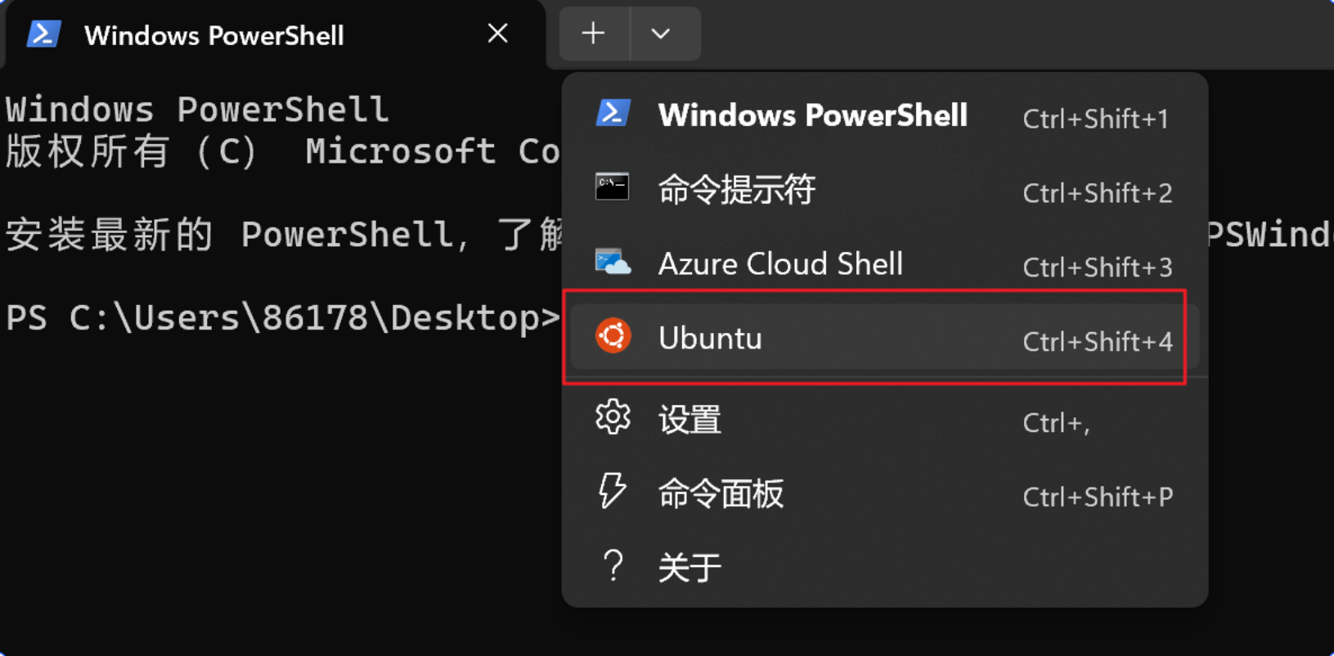Choose Windows PowerShell from profile menu
This screenshot has width=1334, height=656.
(x=812, y=115)
